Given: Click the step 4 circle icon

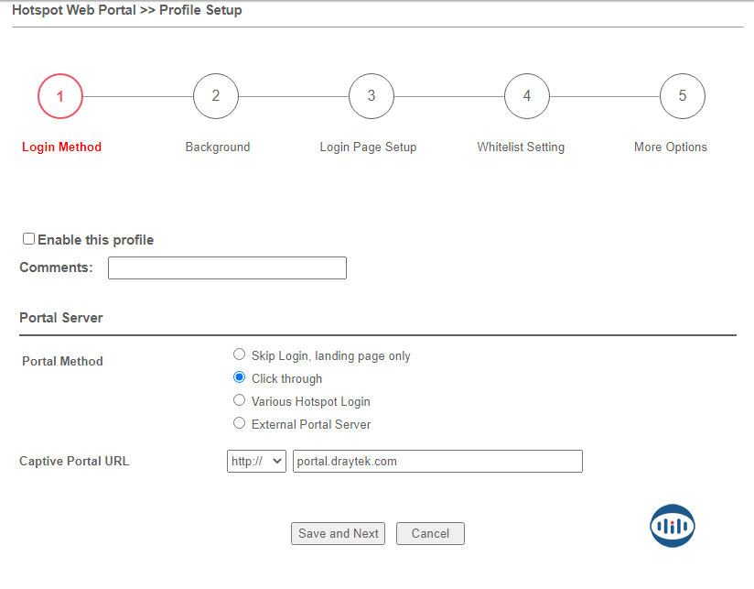Looking at the screenshot, I should [x=527, y=96].
